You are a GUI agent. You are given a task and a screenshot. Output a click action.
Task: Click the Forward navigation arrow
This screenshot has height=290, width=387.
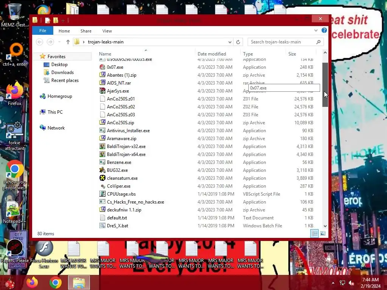click(50, 42)
